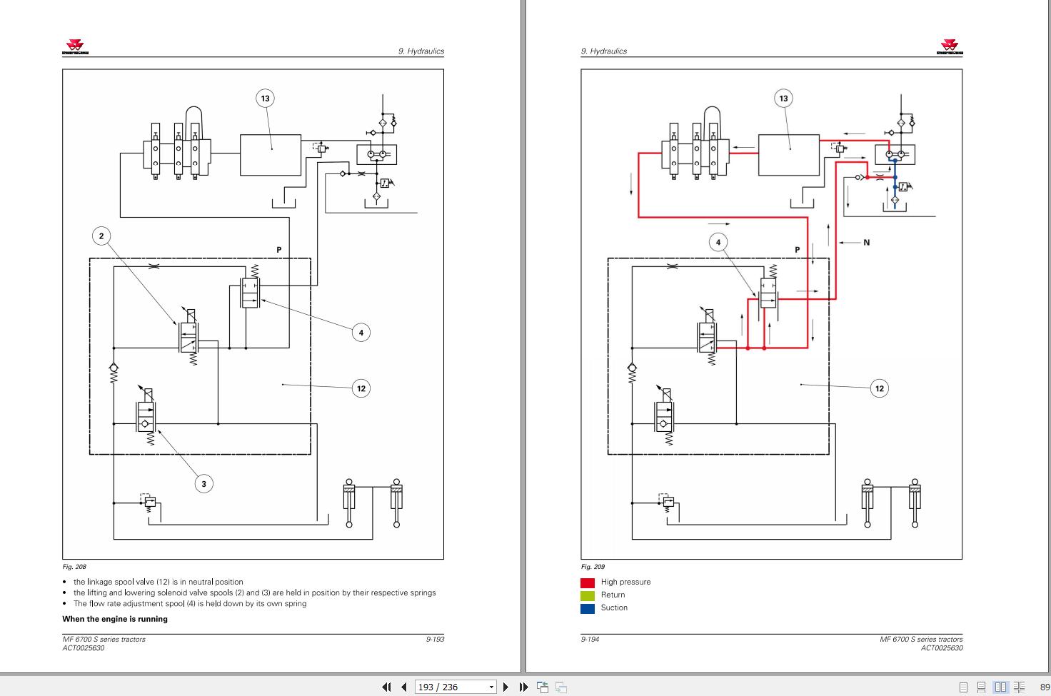The width and height of the screenshot is (1051, 696).
Task: Click callout 12 in the Fig. 209 diagram
Action: tap(880, 388)
